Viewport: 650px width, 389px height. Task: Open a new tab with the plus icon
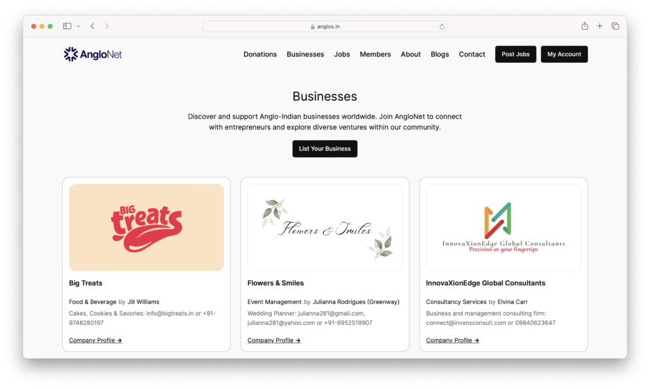point(599,26)
